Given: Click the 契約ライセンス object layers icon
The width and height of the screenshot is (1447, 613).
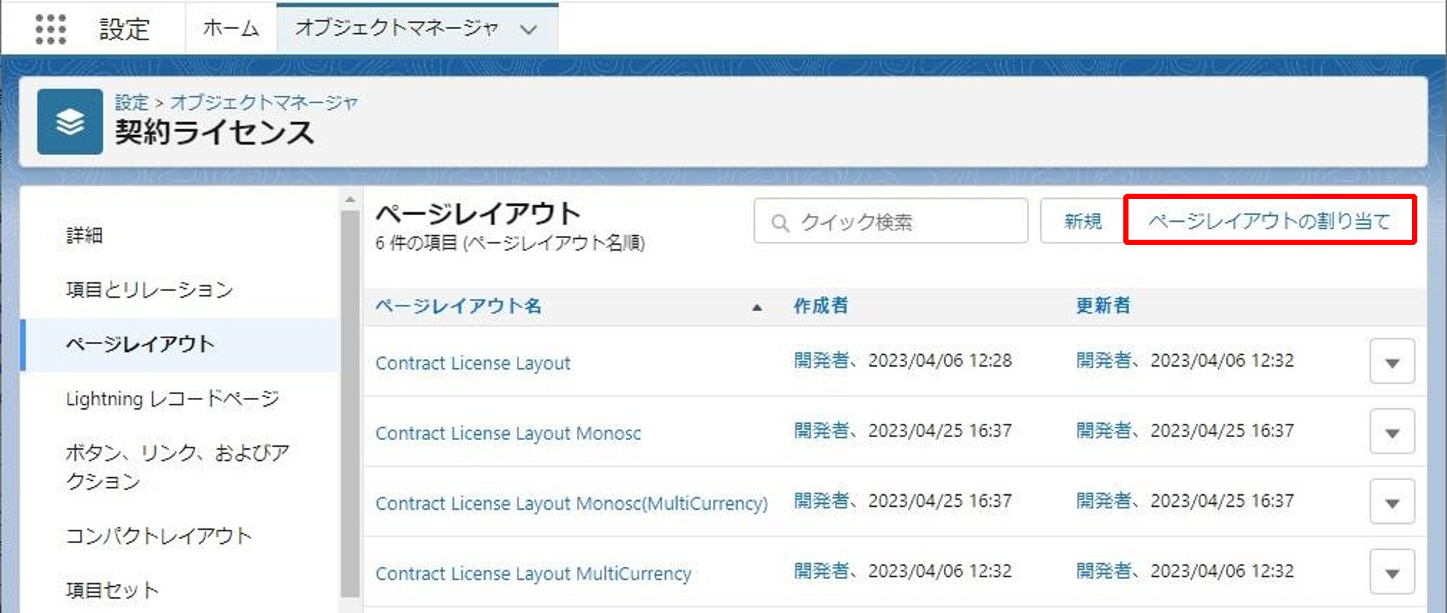Looking at the screenshot, I should tap(70, 122).
